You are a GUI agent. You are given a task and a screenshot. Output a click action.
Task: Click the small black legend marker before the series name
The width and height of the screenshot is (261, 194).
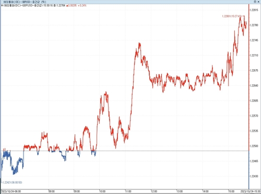[x=2, y=6]
